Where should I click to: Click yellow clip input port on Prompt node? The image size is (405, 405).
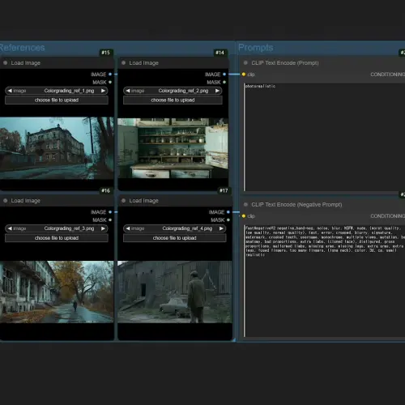pyautogui.click(x=244, y=75)
